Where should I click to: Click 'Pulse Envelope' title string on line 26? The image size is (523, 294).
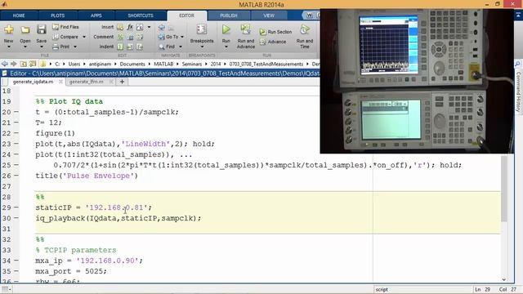[x=98, y=176]
